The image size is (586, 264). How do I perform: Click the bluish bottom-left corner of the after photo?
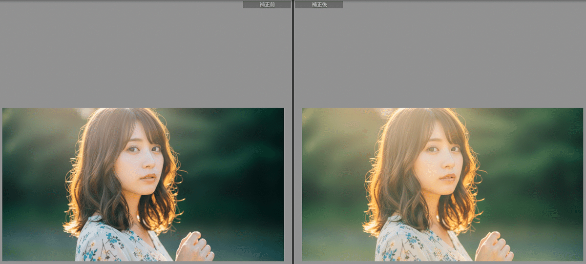[x=310, y=254]
